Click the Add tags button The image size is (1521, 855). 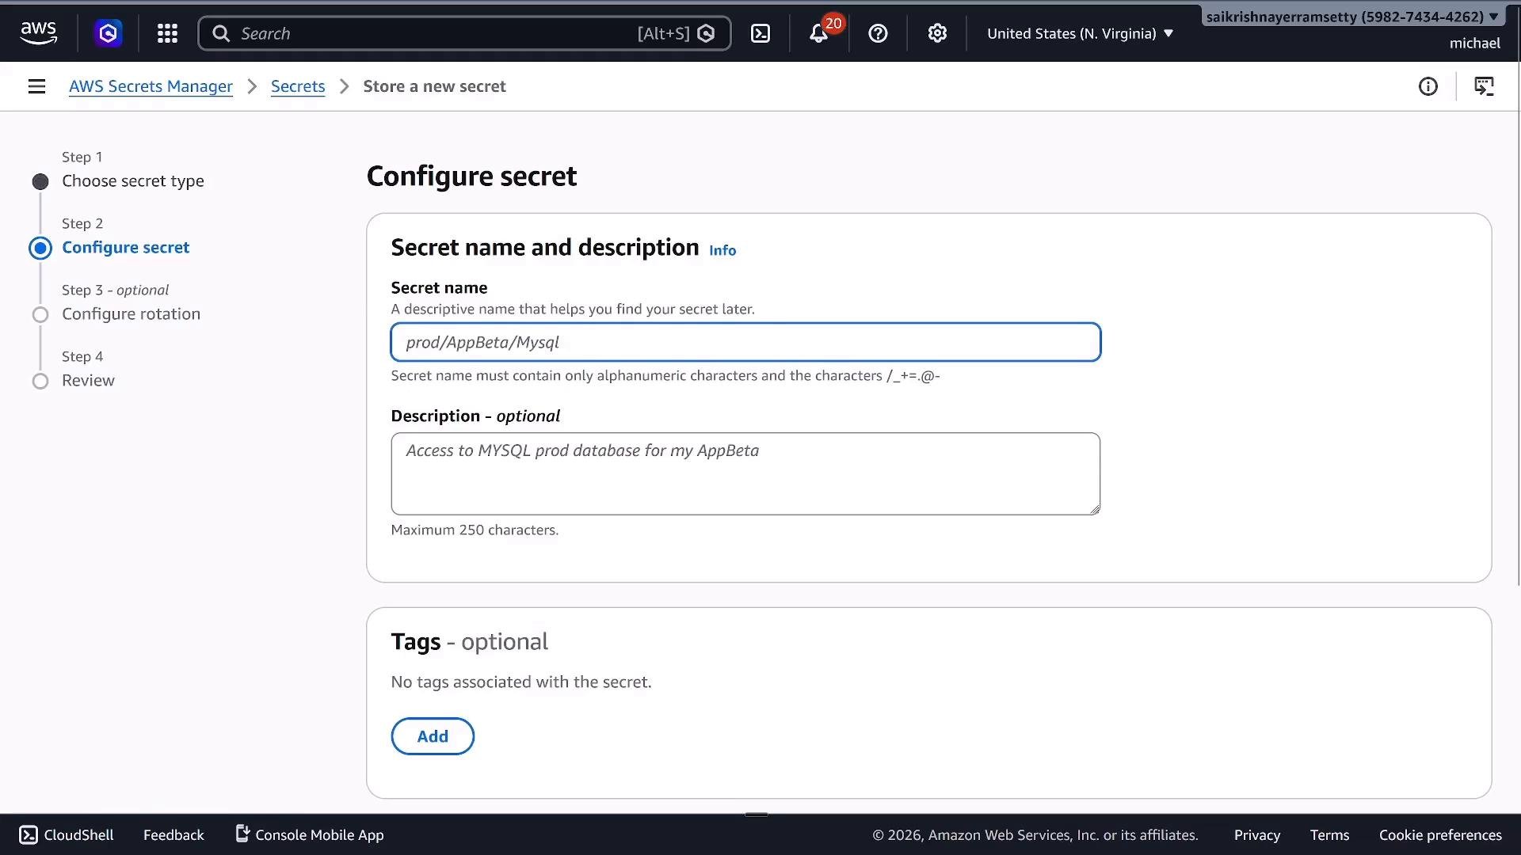433,736
